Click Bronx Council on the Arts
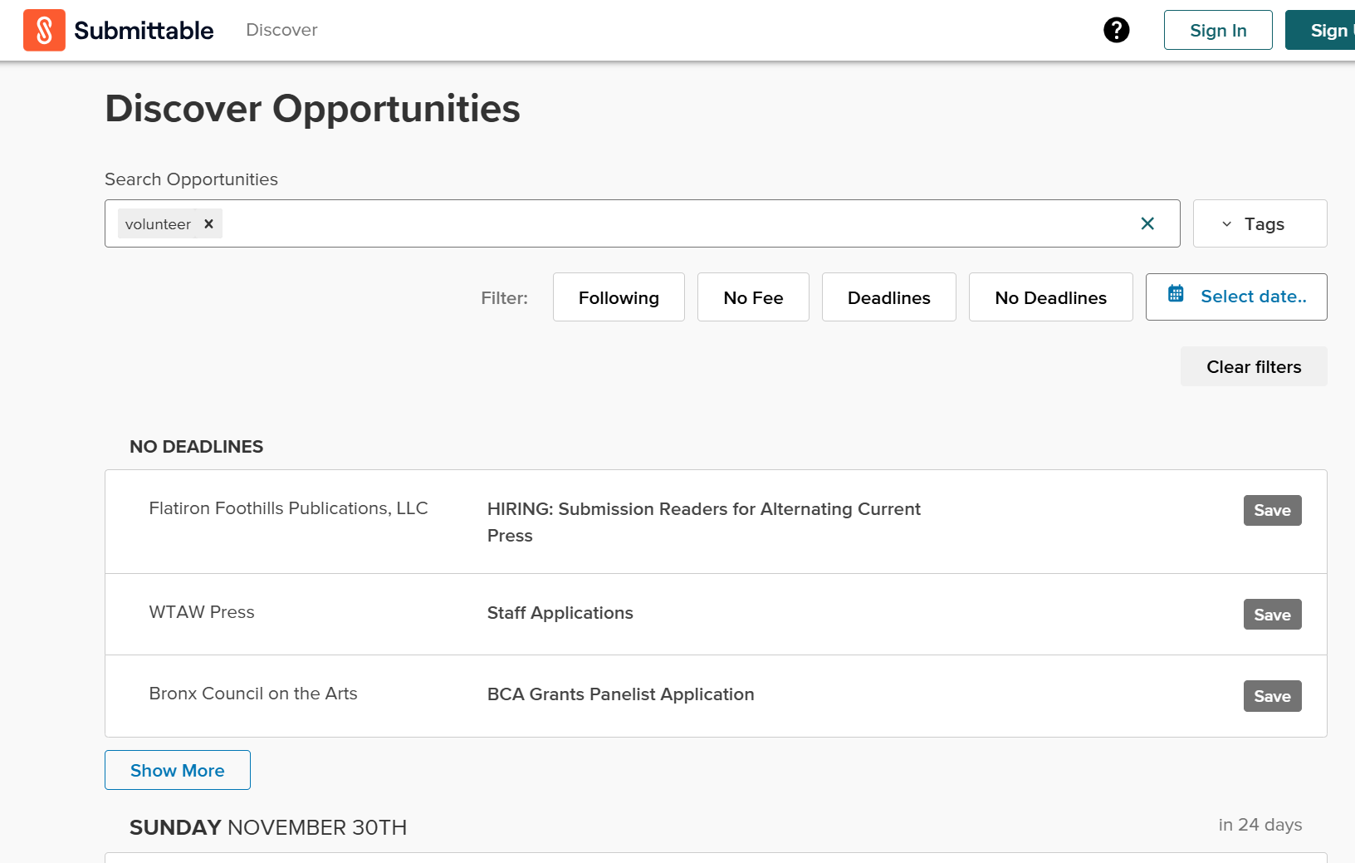1355x863 pixels. [253, 694]
